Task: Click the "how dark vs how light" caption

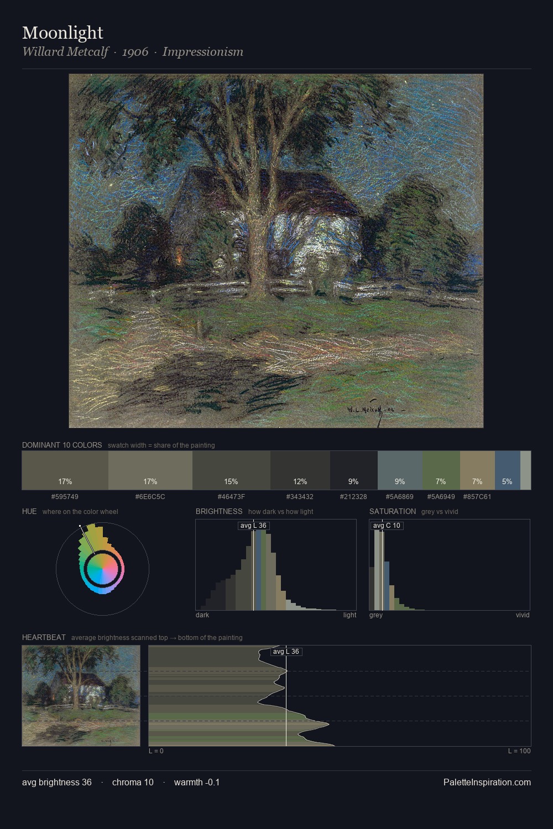Action: [x=281, y=512]
